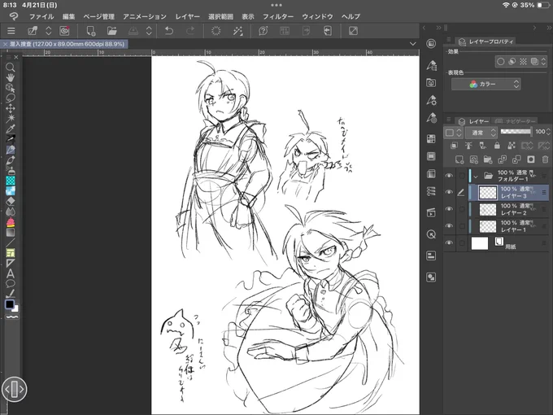This screenshot has height=415, width=553.
Task: Tap the round edge keyboard button
Action: click(14, 389)
